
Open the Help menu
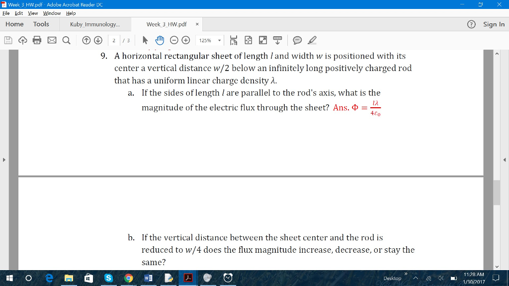pyautogui.click(x=71, y=13)
